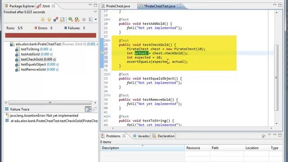Close the JUnit view tab

click(x=53, y=6)
